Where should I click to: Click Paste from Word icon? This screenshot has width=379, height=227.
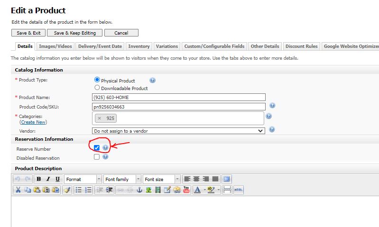tap(55, 190)
